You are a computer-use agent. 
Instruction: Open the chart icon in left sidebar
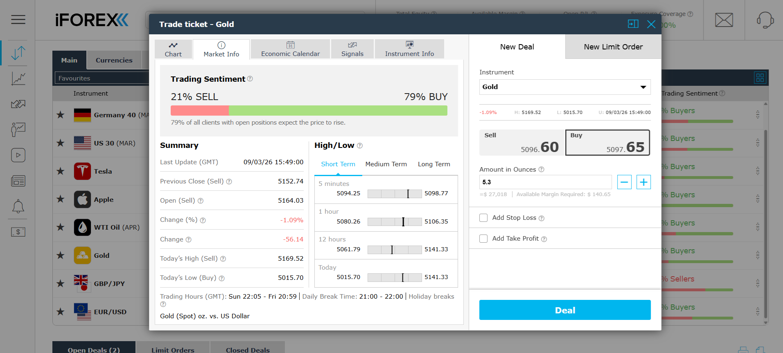18,78
